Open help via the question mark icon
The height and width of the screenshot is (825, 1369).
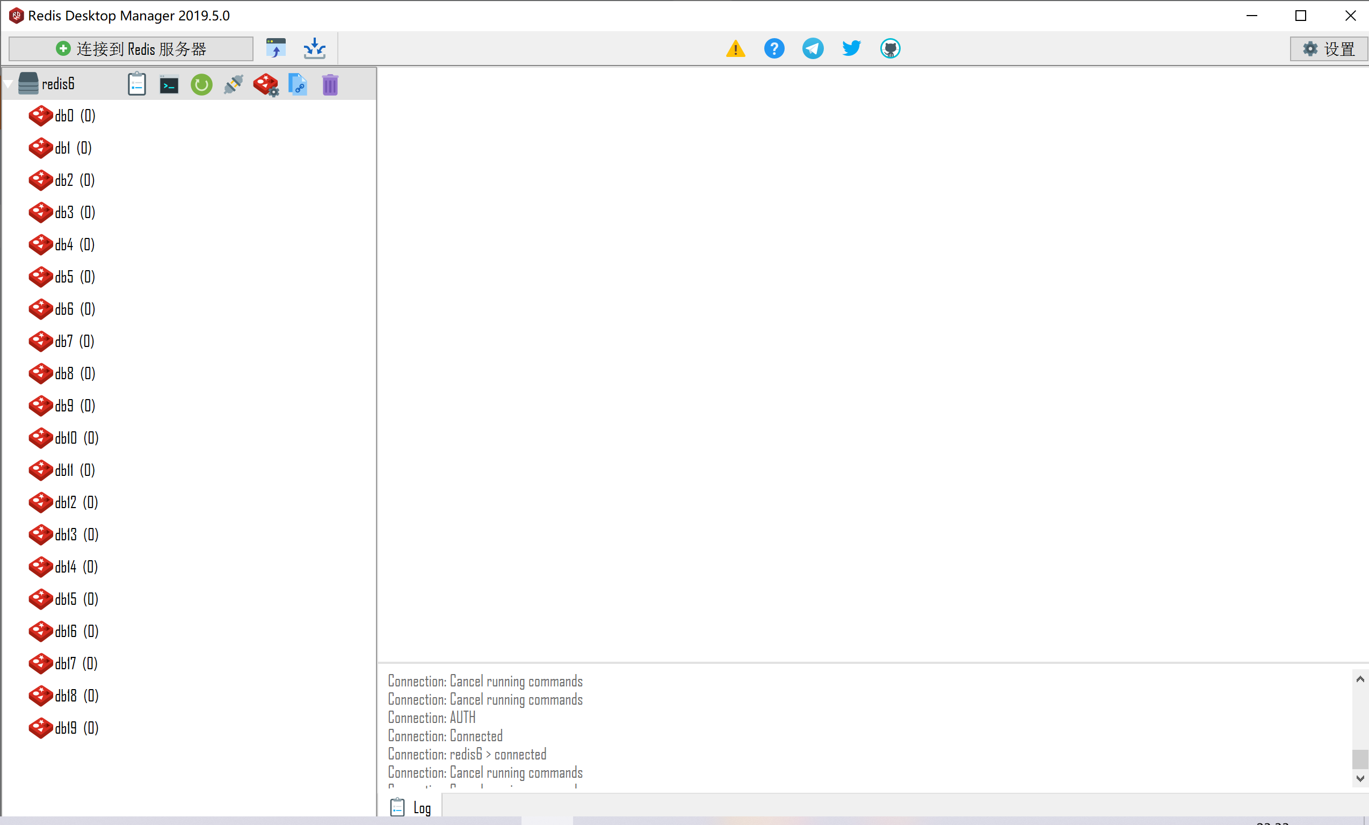coord(774,48)
